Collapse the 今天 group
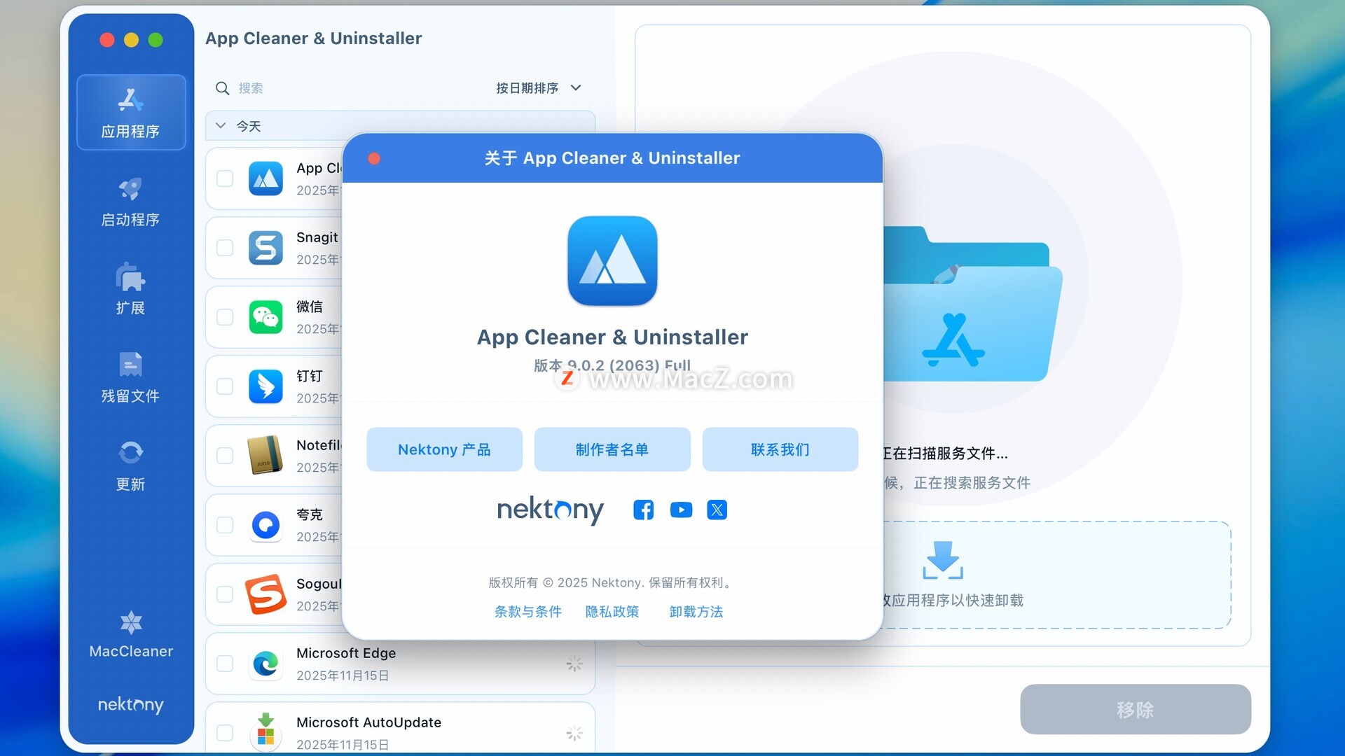This screenshot has height=756, width=1345. (221, 126)
